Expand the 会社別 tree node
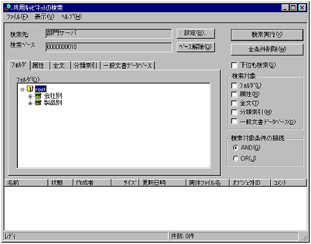 (x=31, y=96)
